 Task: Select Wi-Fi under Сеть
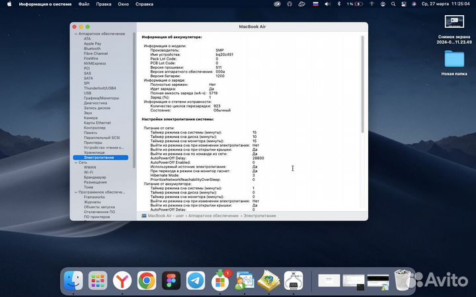[x=89, y=172]
